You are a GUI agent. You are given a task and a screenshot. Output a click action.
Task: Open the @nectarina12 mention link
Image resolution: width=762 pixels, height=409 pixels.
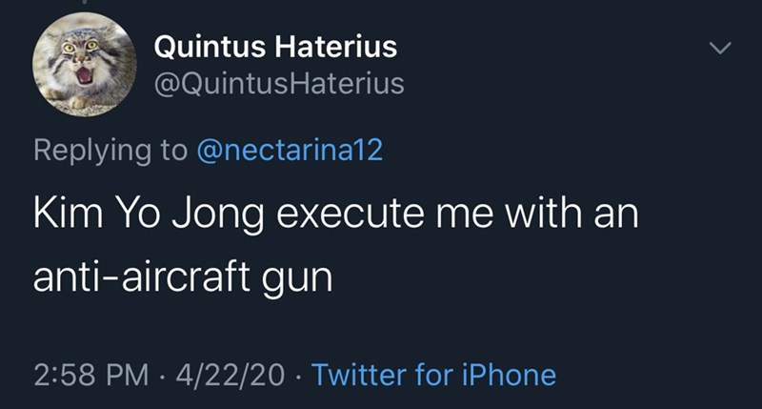[x=289, y=150]
